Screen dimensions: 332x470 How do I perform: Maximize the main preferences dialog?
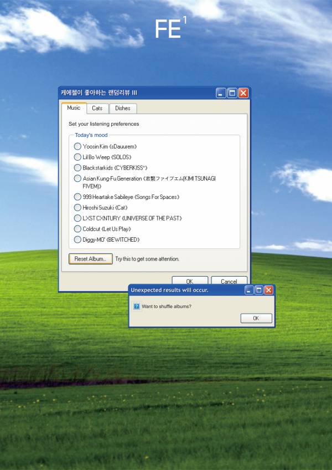[x=232, y=93]
